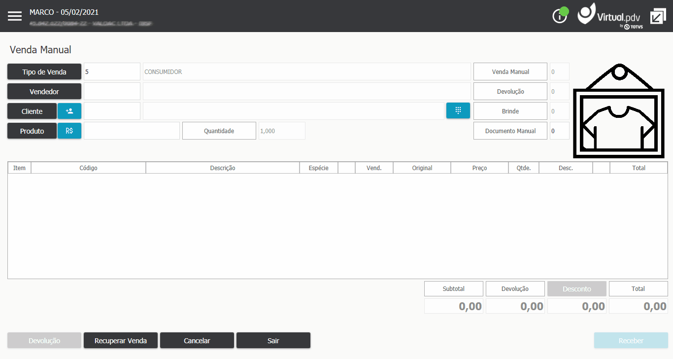This screenshot has width=673, height=359.
Task: Open the keypad grid icon
Action: 458,110
